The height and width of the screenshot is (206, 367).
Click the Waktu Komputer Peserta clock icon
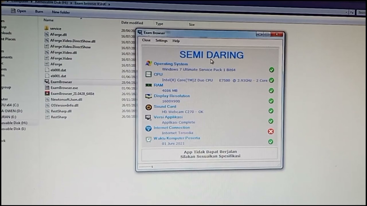[148, 139]
